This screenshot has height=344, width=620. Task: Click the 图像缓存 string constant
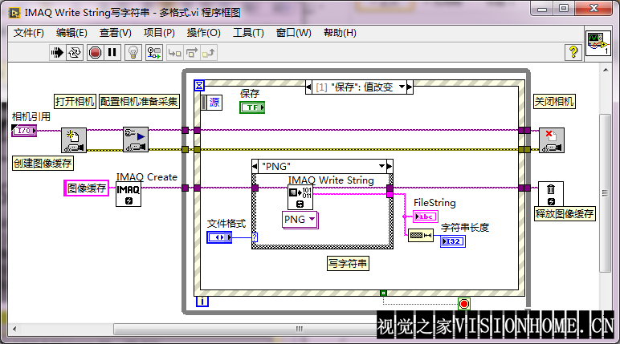pos(86,188)
